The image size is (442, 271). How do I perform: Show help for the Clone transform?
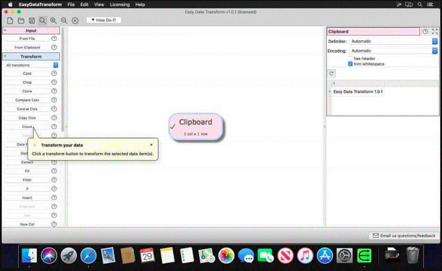pos(54,91)
